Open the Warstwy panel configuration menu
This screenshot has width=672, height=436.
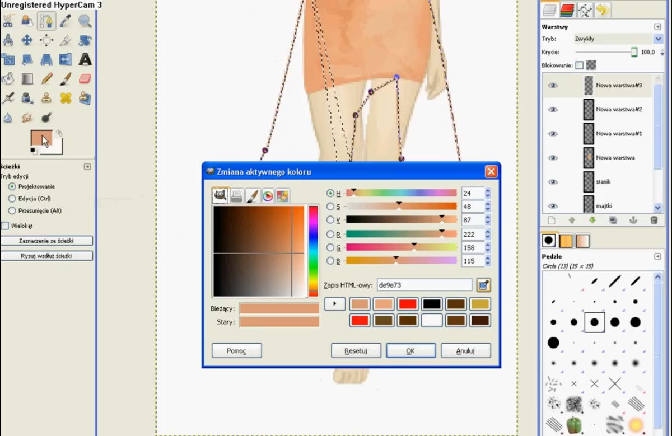657,26
